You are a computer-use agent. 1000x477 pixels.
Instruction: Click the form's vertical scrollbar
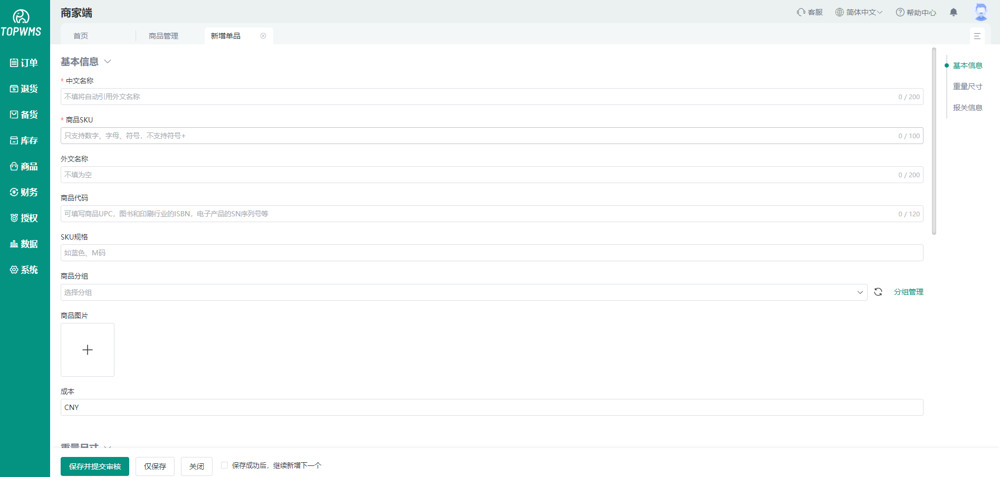point(934,141)
